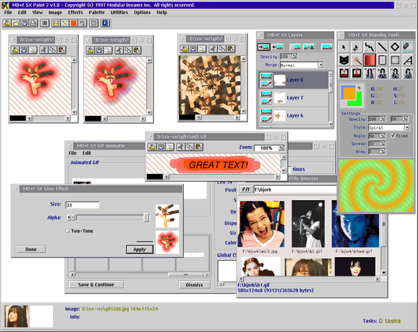Click the cat face mask tool icon
This screenshot has height=332, width=418.
(x=344, y=60)
